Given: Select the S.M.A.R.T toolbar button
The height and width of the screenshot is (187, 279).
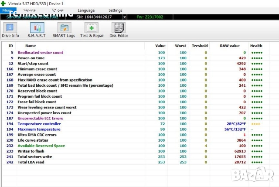Looking at the screenshot, I should (x=37, y=30).
